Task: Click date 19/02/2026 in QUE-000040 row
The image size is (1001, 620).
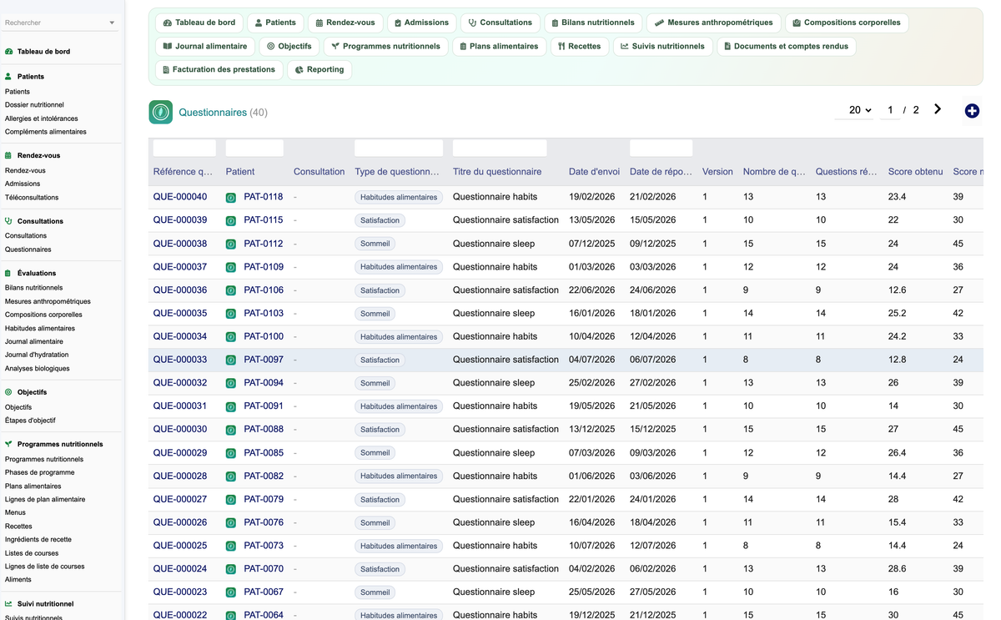Action: click(x=591, y=197)
